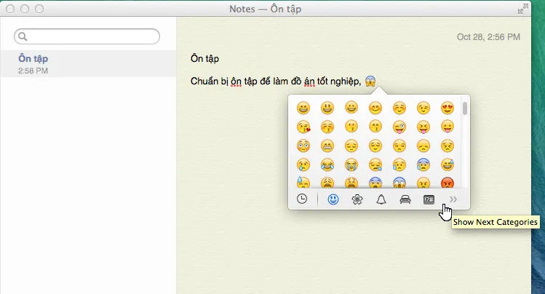Click the emoji picker scrollbar
Image resolution: width=545 pixels, height=294 pixels.
[x=464, y=109]
